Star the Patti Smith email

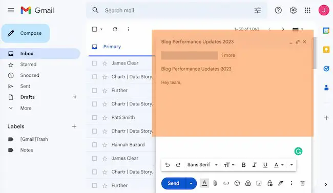(x=105, y=118)
